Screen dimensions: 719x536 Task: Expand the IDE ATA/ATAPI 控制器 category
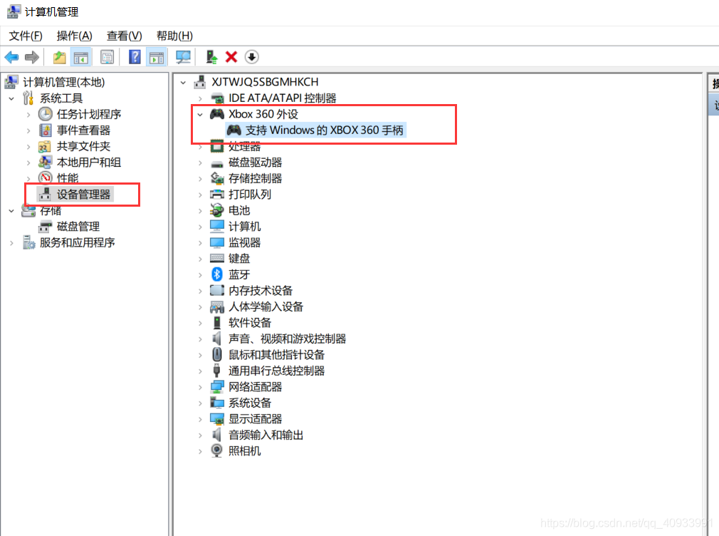click(x=200, y=99)
